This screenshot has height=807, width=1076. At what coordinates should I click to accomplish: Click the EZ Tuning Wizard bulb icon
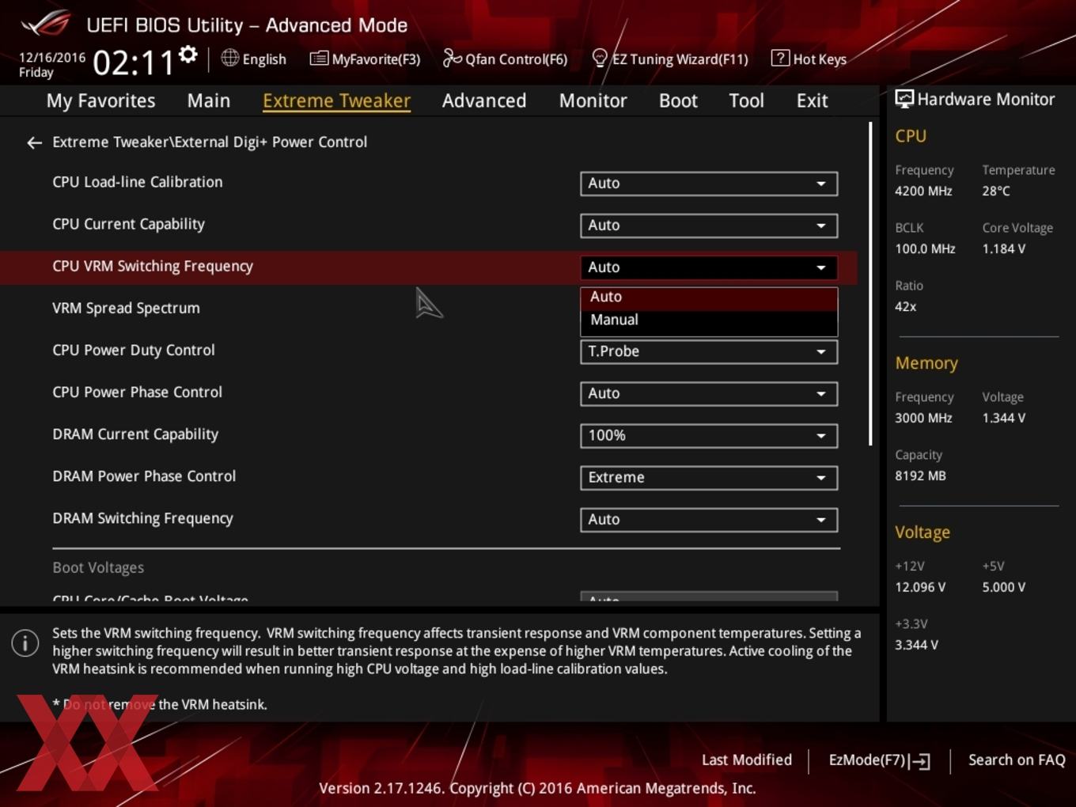tap(600, 58)
